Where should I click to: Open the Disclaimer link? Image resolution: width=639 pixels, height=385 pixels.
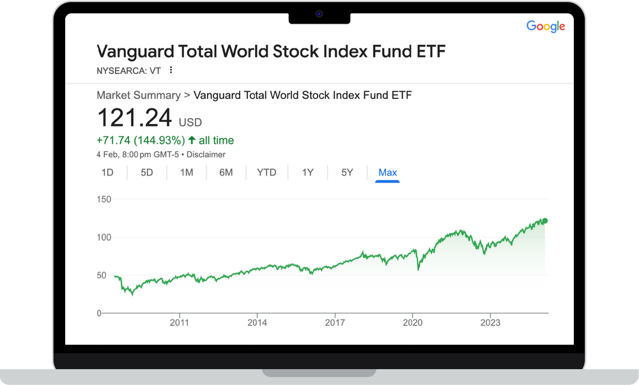click(206, 155)
